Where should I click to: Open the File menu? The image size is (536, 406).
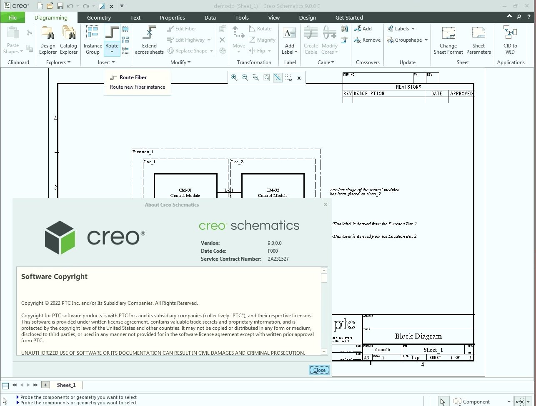tap(13, 17)
